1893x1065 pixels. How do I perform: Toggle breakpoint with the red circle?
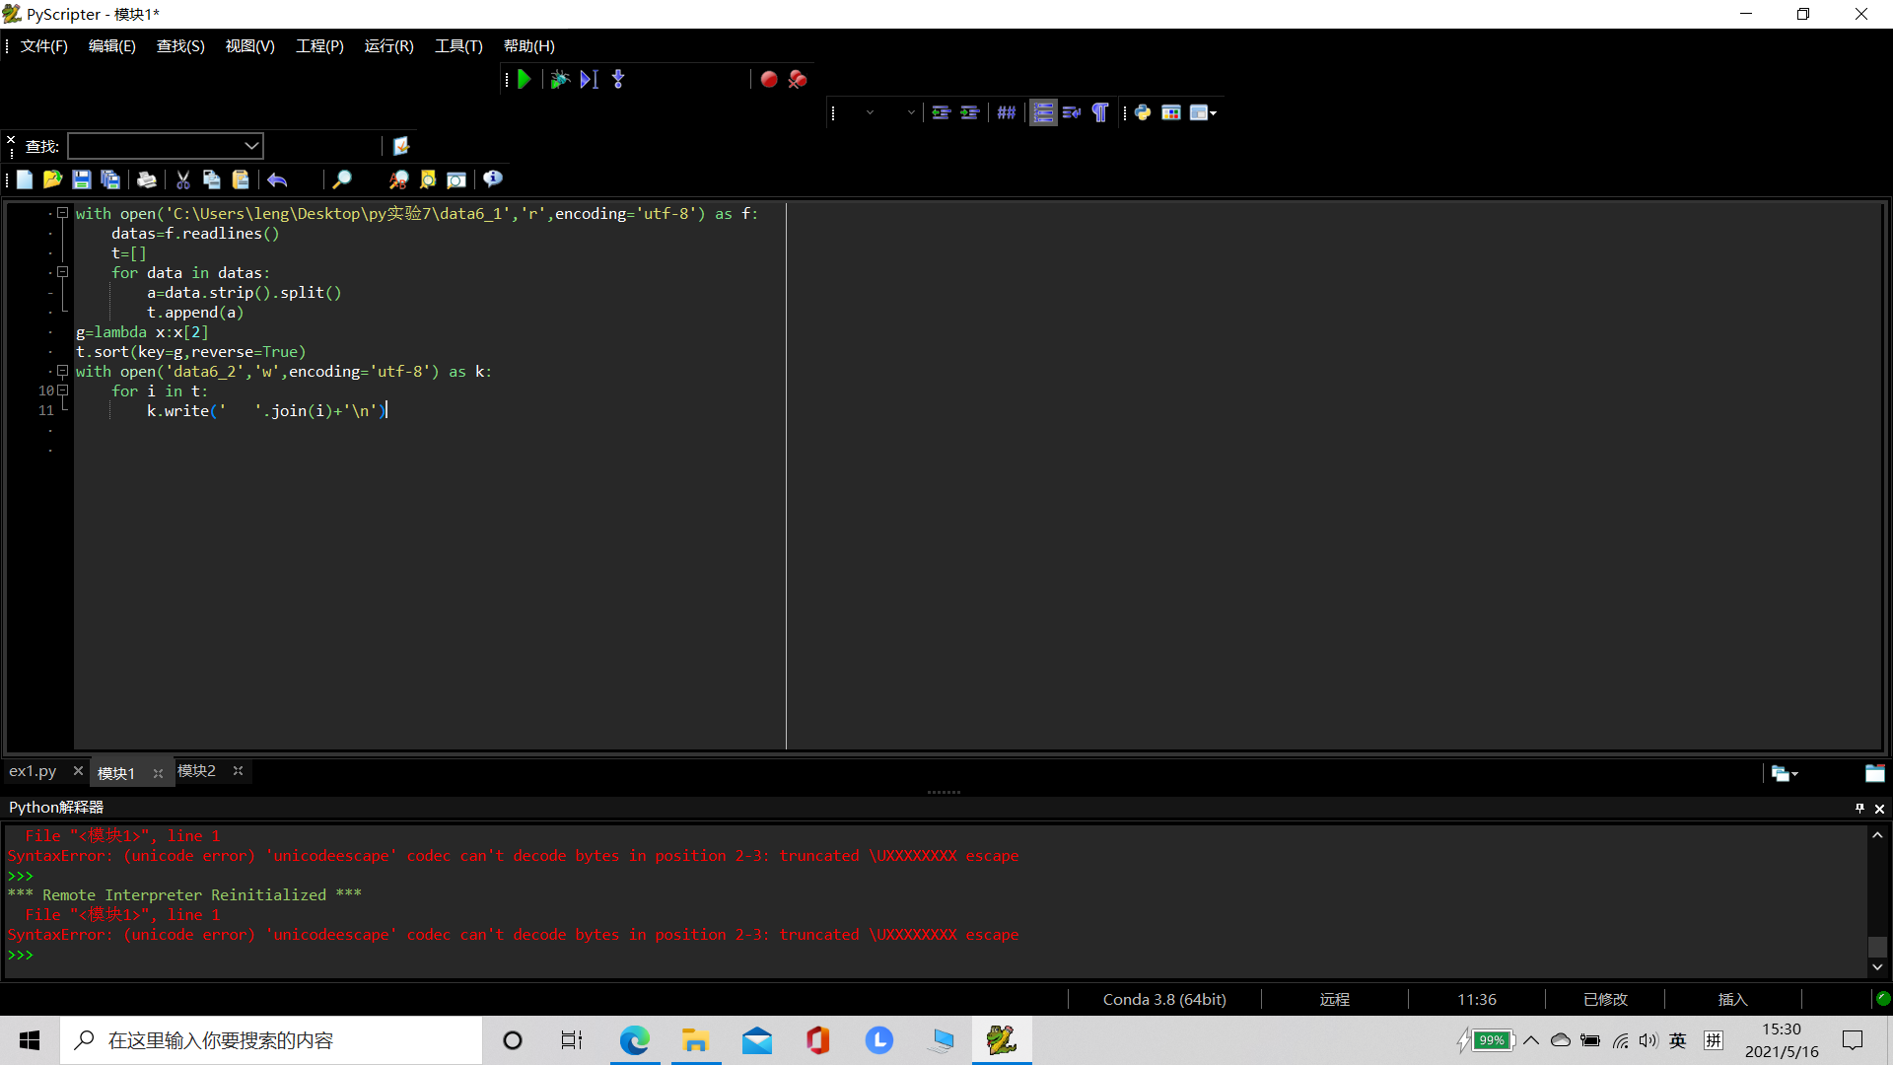tap(769, 80)
